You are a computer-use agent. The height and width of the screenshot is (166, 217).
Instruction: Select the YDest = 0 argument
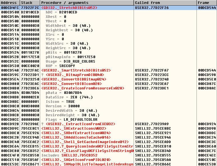pyautogui.click(x=56, y=21)
